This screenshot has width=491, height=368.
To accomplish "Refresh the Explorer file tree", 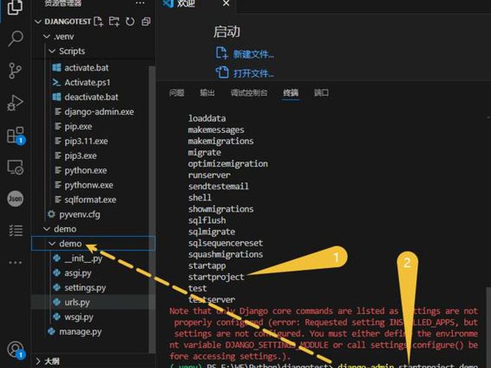I will click(130, 21).
